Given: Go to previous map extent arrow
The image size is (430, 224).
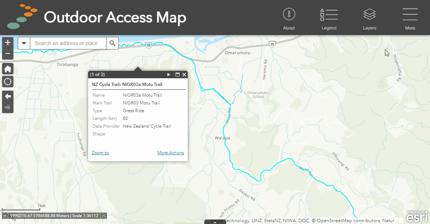Looking at the screenshot, I should (x=8, y=96).
